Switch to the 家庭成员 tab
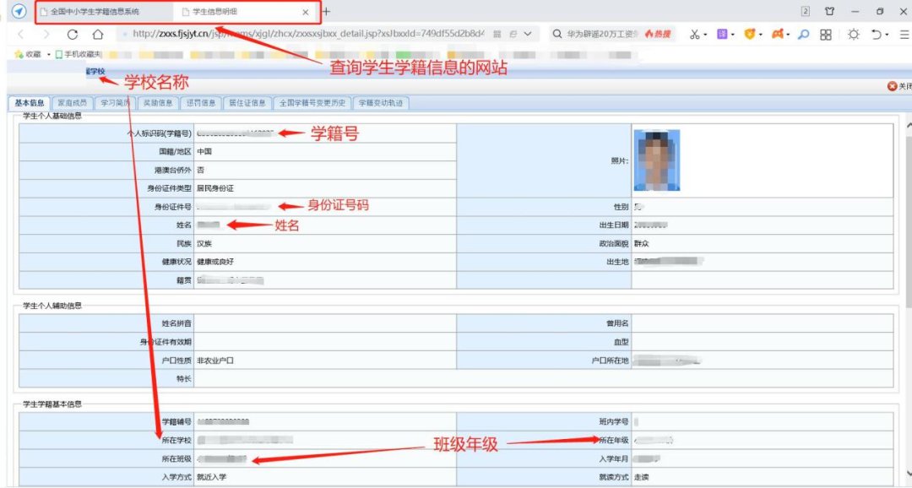The image size is (912, 488). (x=72, y=103)
